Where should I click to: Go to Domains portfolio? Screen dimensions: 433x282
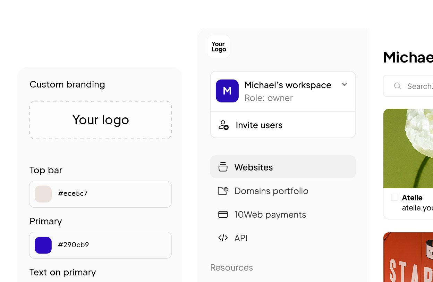click(x=271, y=191)
